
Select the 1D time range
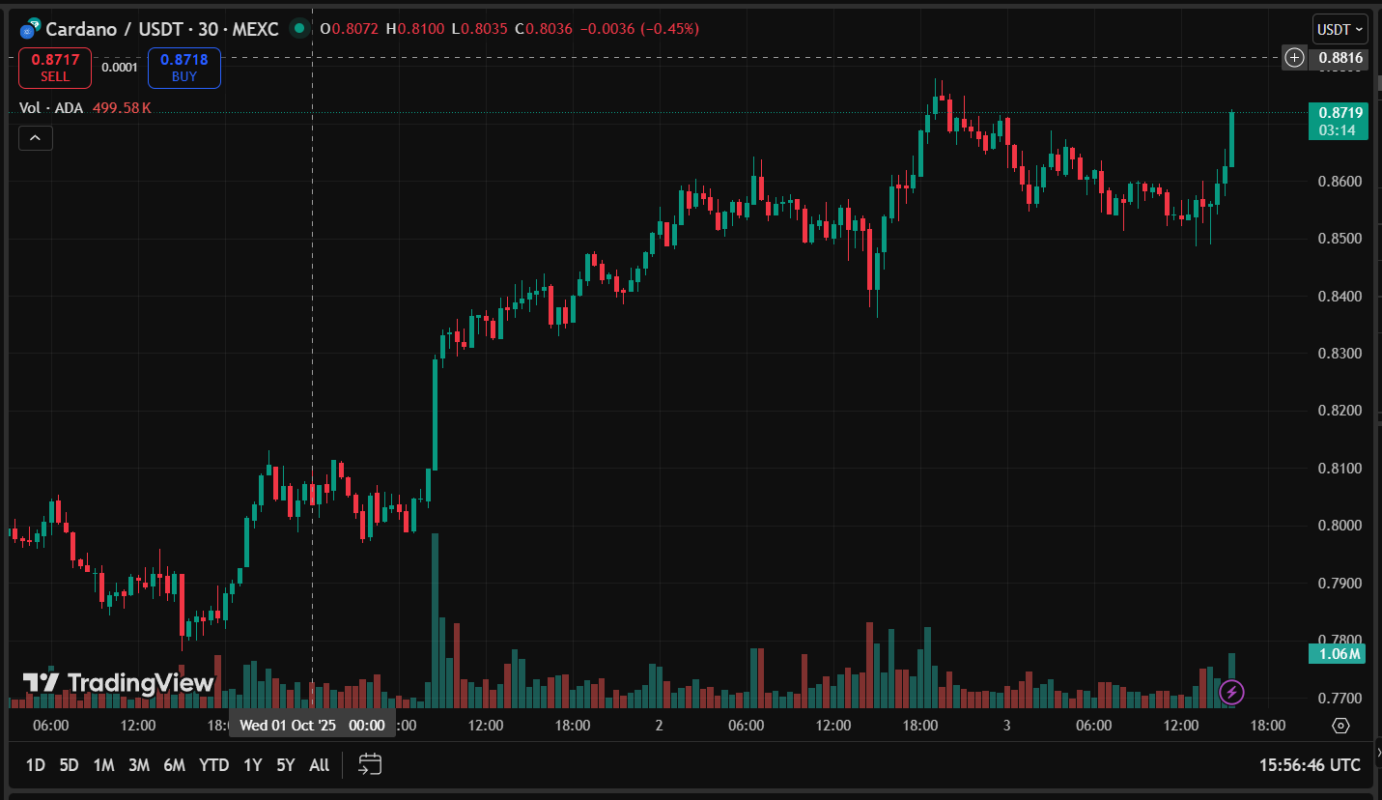click(36, 765)
